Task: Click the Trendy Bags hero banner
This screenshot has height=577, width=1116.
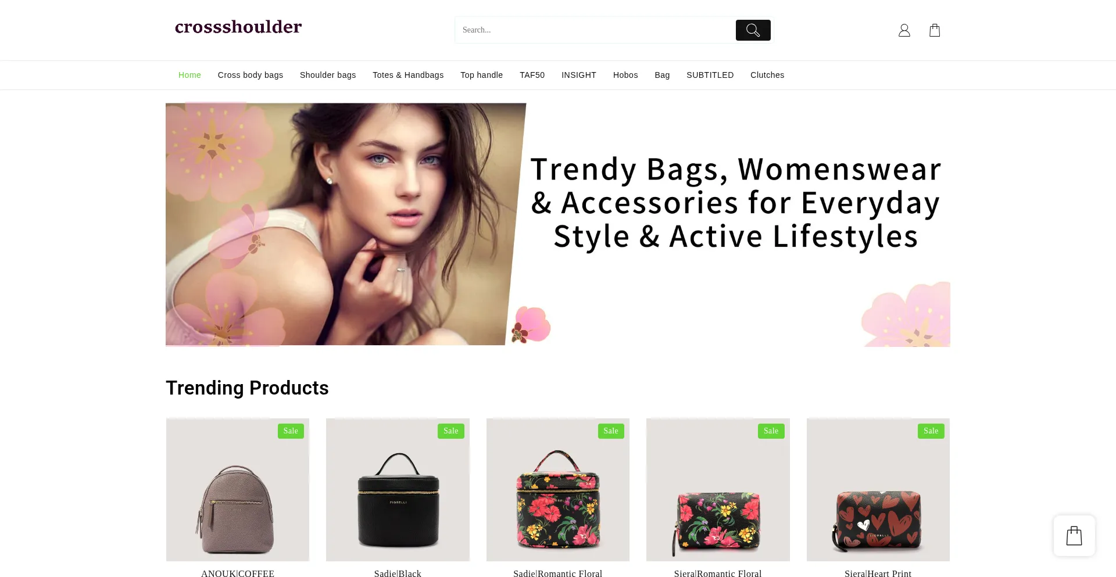Action: [x=558, y=224]
